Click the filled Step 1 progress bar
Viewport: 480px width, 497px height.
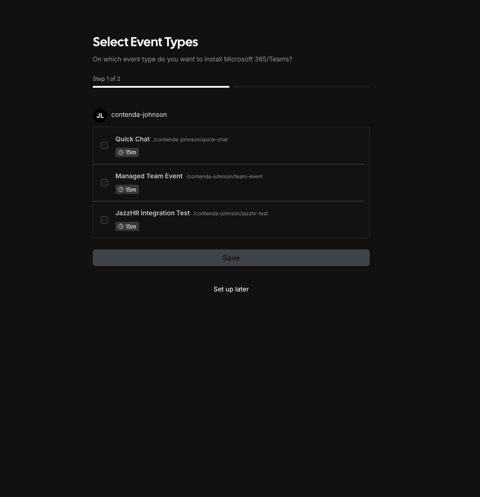161,87
